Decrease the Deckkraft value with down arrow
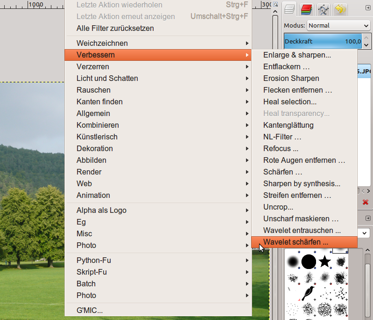Viewport: 373px width, 320px height. point(366,45)
